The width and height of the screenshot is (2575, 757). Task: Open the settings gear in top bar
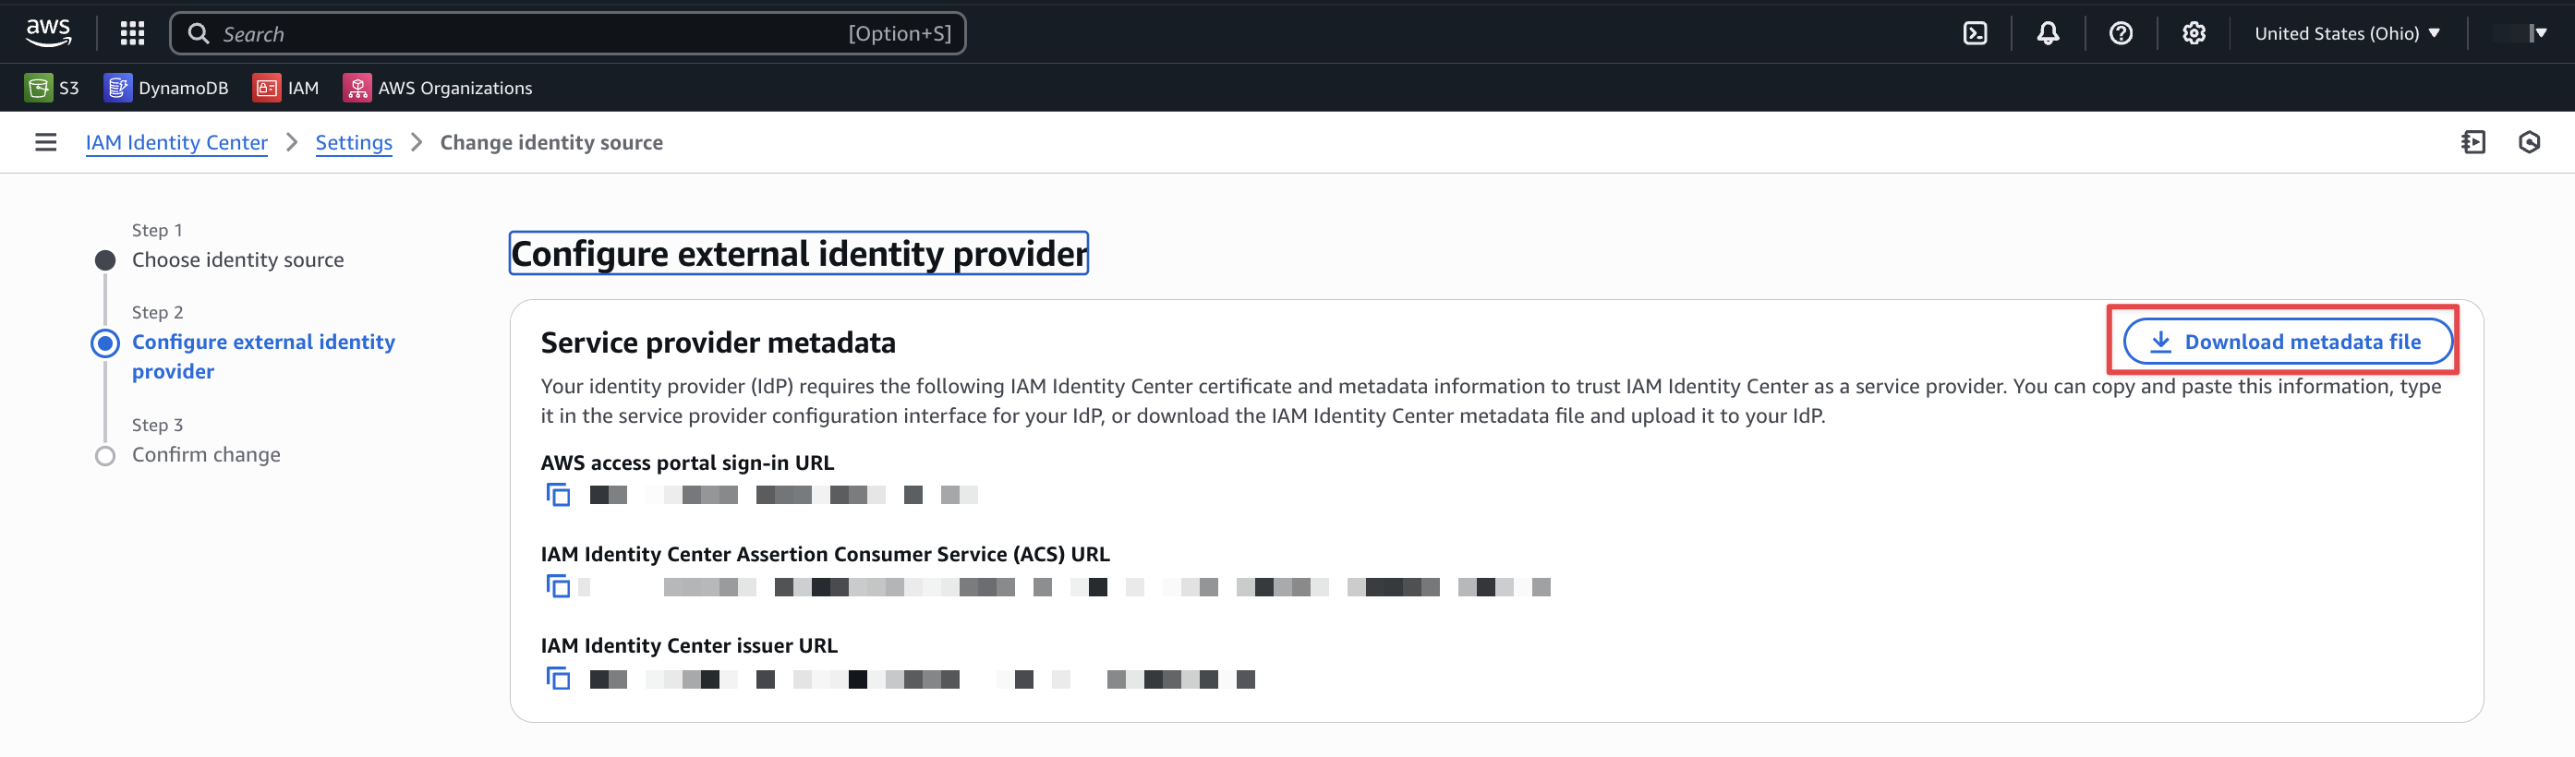(2194, 33)
